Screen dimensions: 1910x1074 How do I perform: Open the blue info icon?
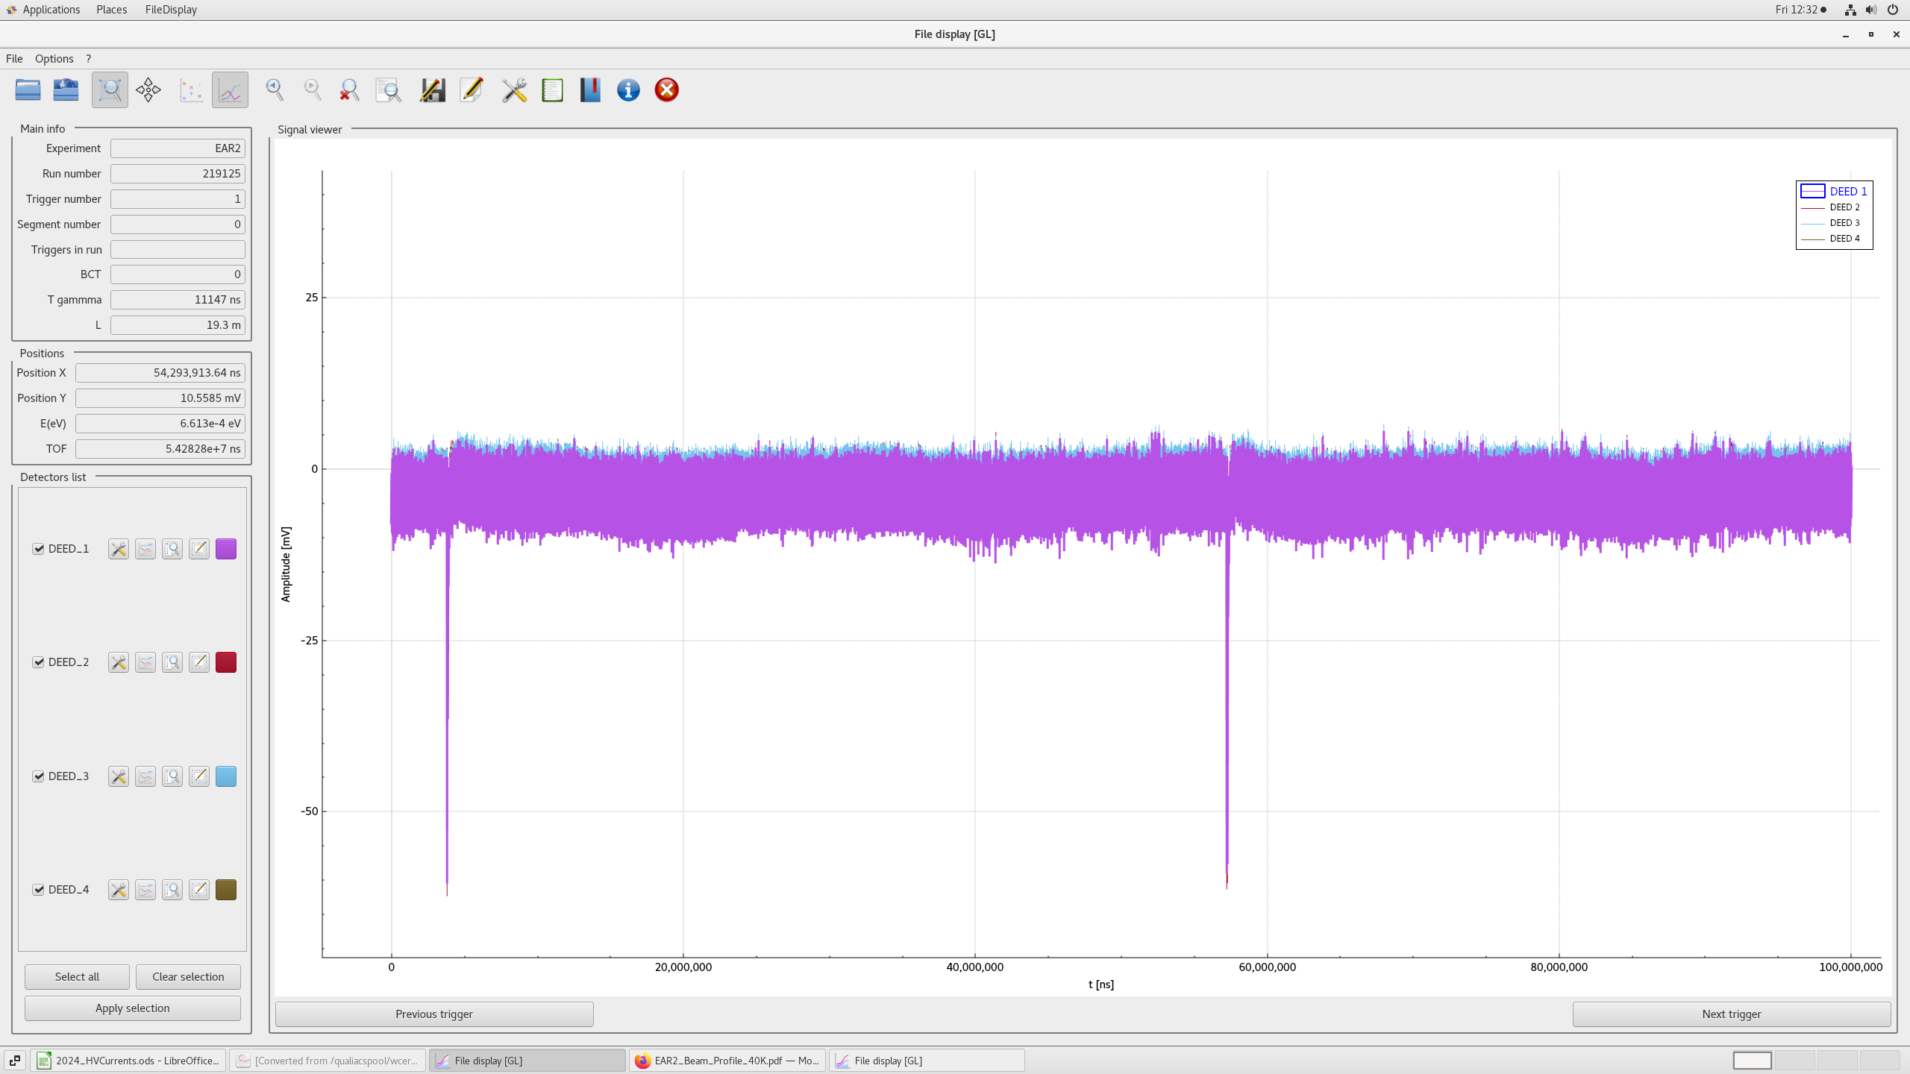(628, 90)
